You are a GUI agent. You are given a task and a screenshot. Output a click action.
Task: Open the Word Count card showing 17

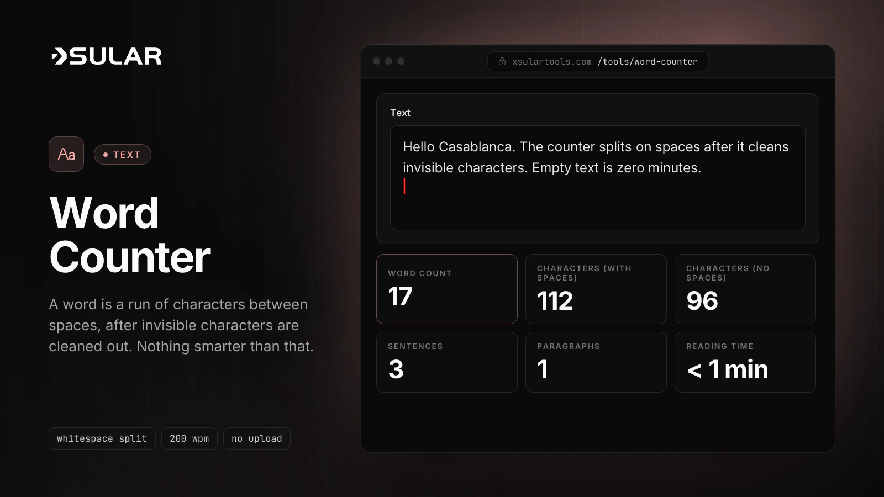[x=447, y=289]
